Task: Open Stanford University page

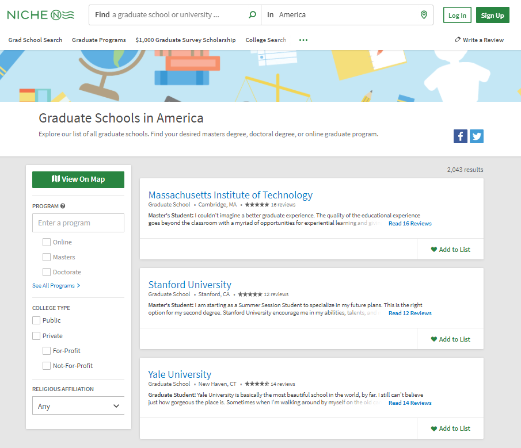Action: coord(190,285)
